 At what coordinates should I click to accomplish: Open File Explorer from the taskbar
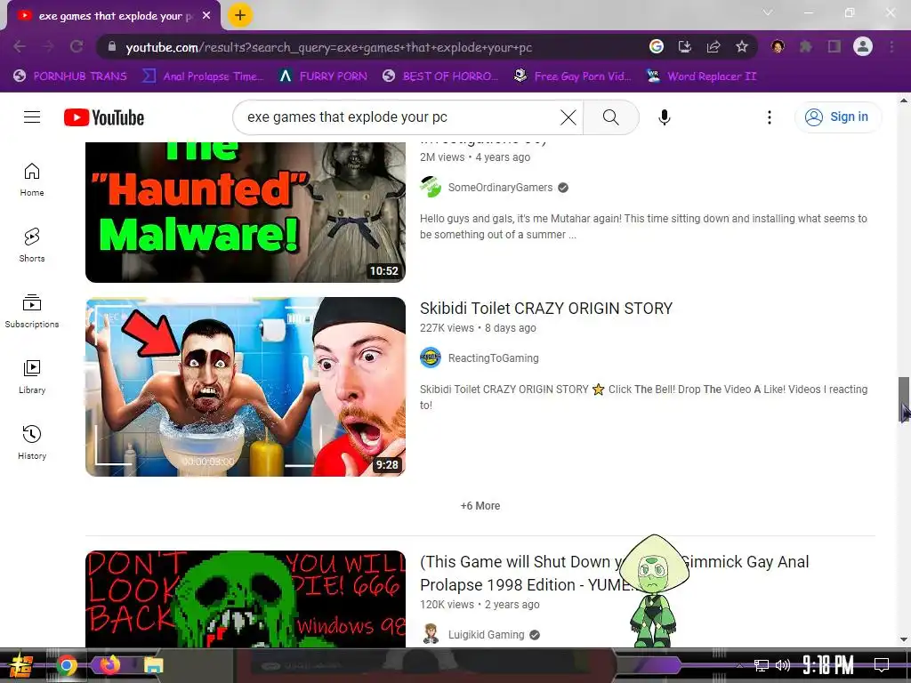coord(153,665)
